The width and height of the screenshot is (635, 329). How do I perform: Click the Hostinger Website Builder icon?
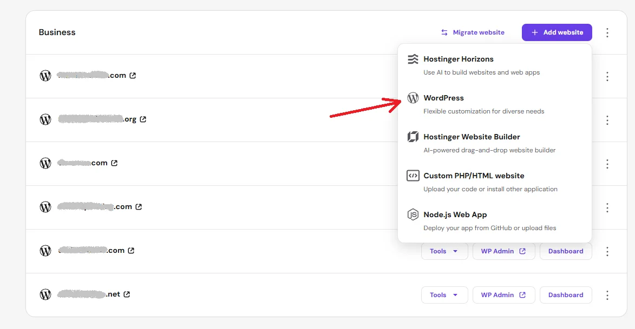[413, 137]
